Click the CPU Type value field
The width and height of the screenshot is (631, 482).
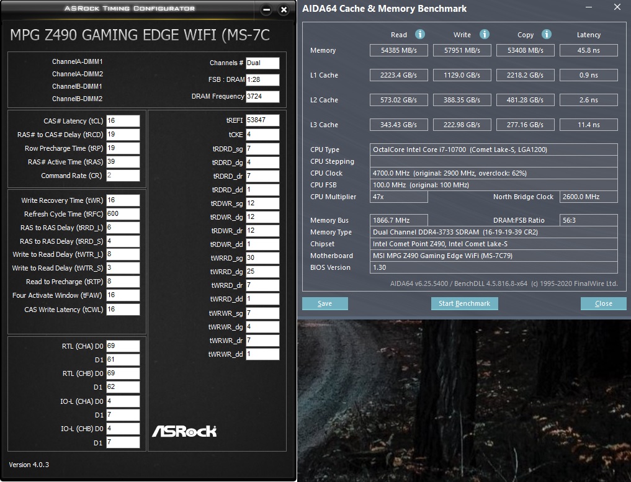493,150
